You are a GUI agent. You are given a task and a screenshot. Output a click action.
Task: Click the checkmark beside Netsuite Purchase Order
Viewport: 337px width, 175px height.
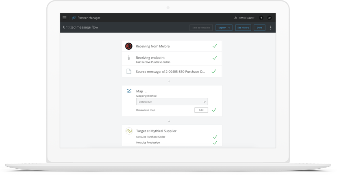[x=215, y=137]
